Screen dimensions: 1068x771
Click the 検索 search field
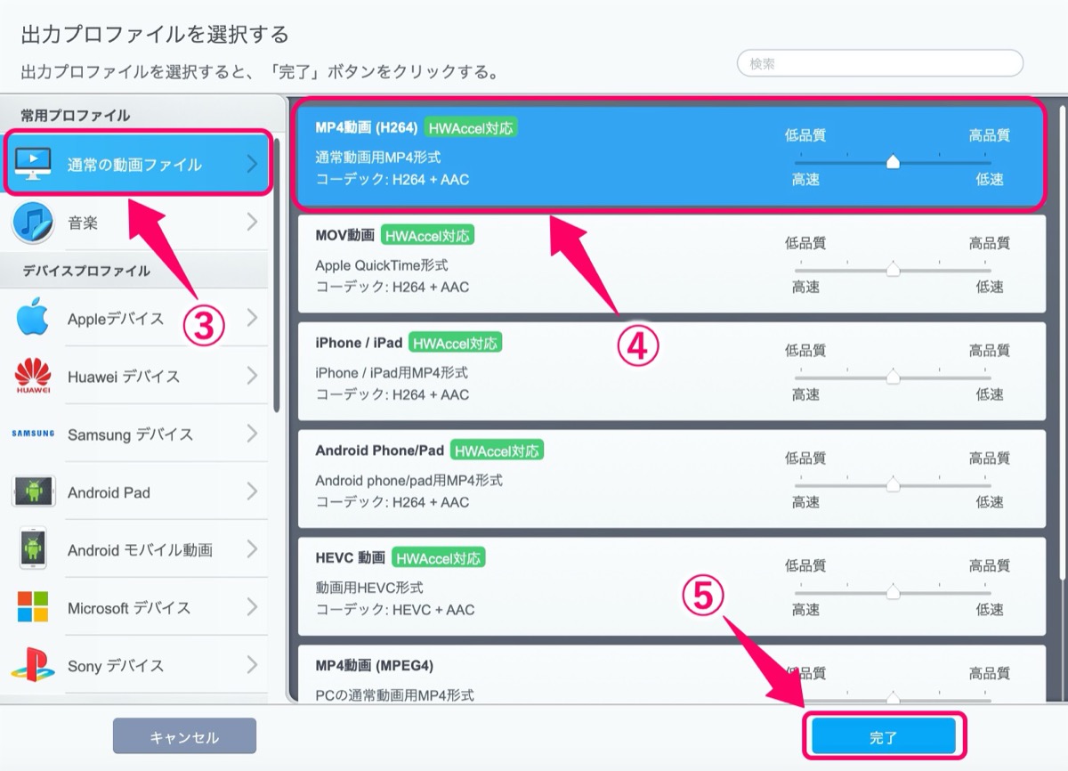click(880, 63)
